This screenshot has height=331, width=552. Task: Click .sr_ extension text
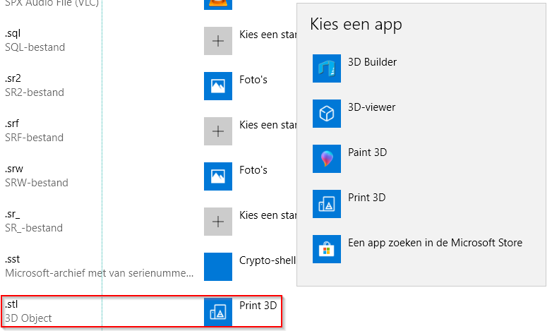12,214
